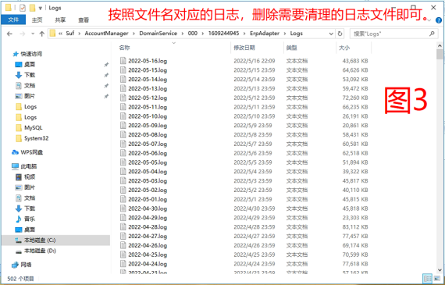
Task: Expand address bar history dropdown
Action: (x=331, y=34)
